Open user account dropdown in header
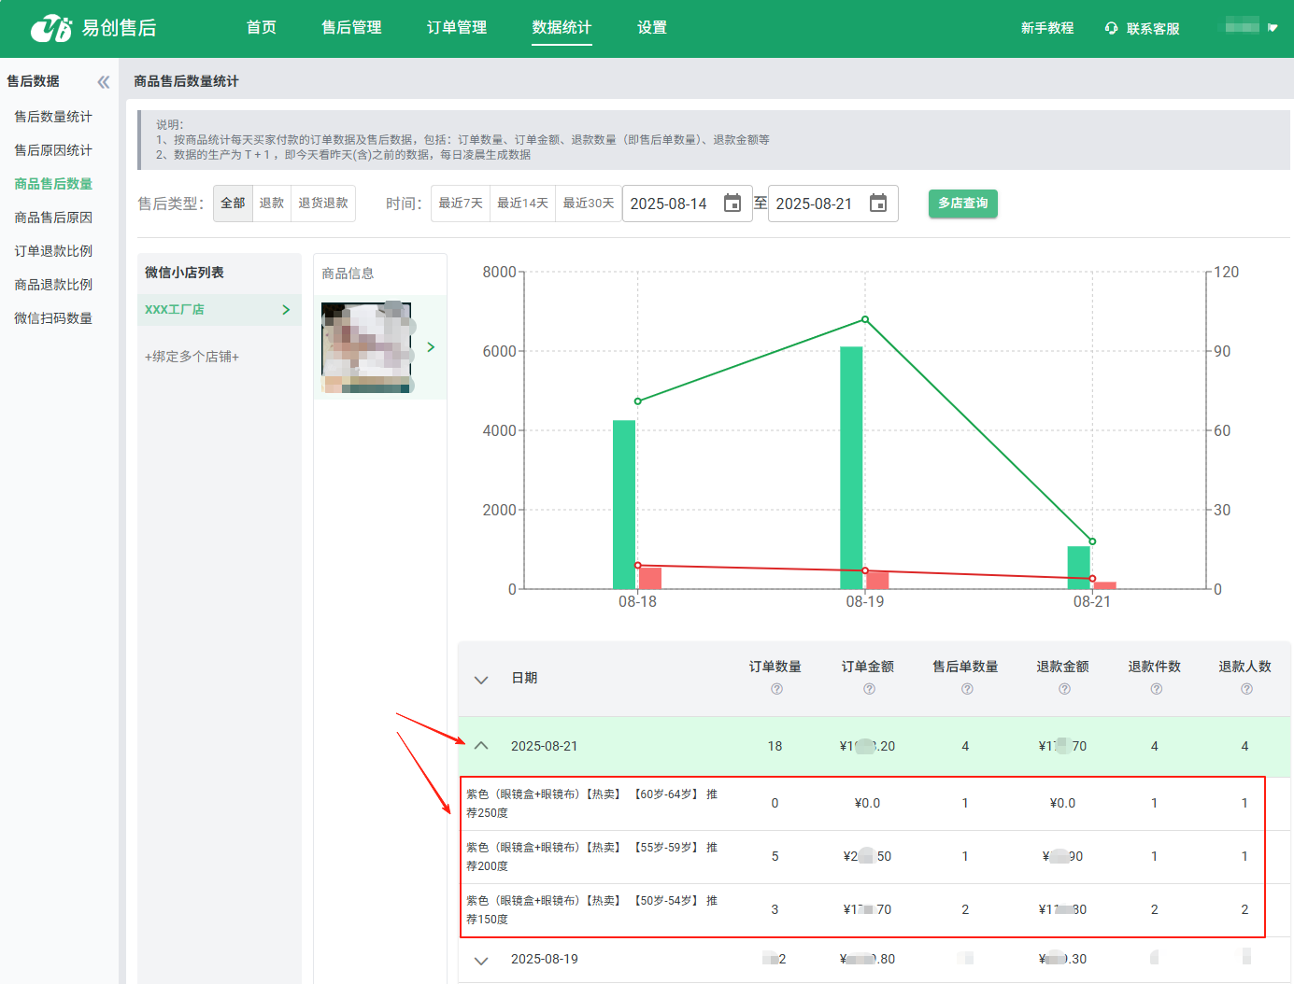 coord(1251,27)
